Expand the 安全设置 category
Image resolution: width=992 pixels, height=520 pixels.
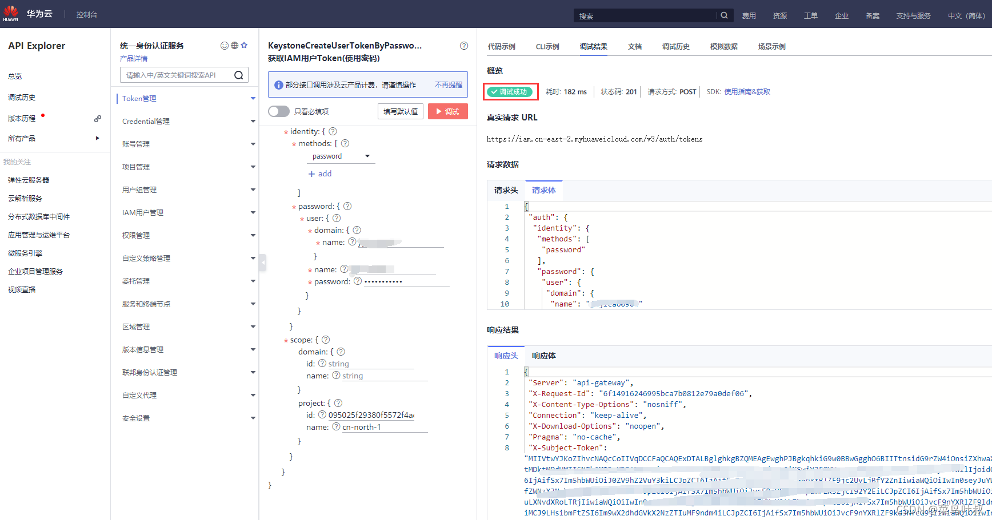pyautogui.click(x=253, y=418)
